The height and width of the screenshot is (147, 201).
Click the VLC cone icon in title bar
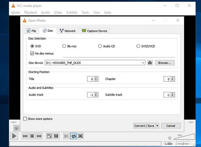pyautogui.click(x=13, y=6)
